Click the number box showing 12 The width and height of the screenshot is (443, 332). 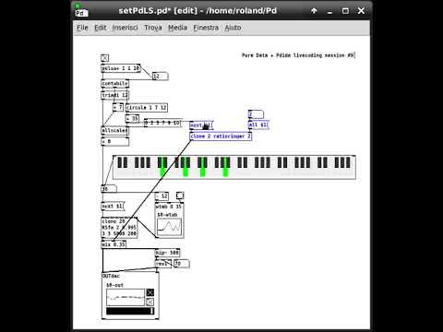tap(161, 77)
